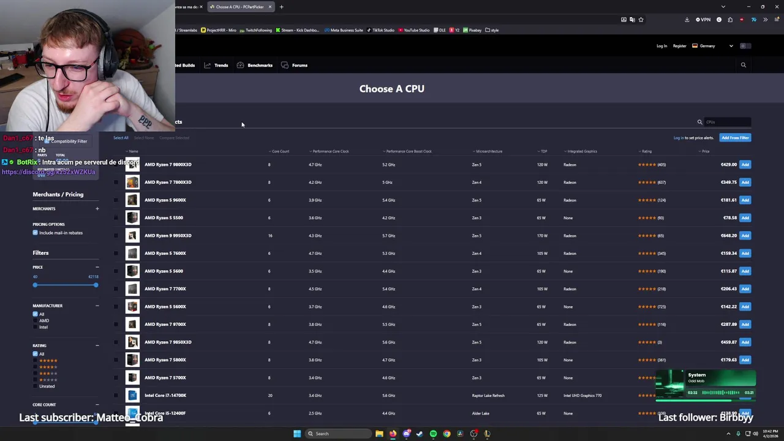Click the YouTube Studio bookmark

click(x=414, y=30)
